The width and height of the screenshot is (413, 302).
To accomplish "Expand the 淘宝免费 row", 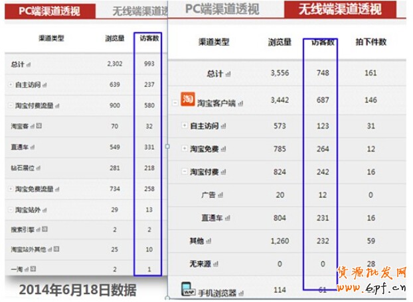I will [x=185, y=148].
